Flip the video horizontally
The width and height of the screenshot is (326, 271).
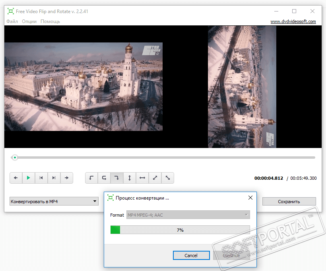pos(142,178)
